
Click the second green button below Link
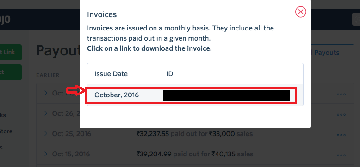[x=11, y=72]
